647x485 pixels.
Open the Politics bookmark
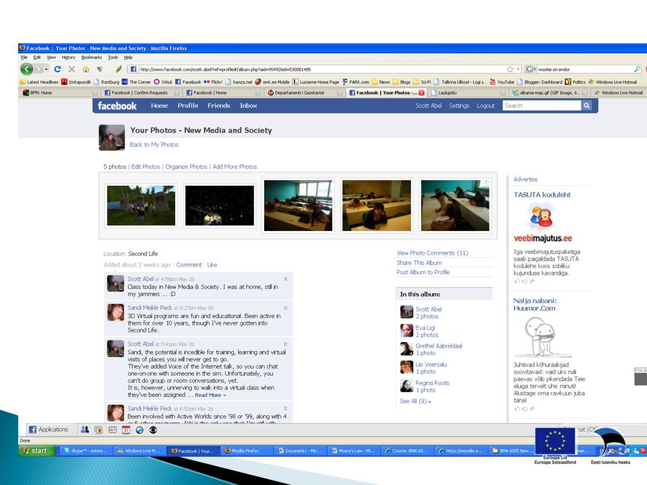[575, 82]
